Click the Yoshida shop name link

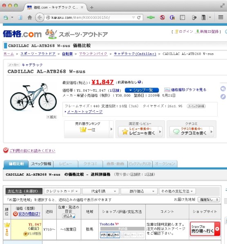pos(107,224)
